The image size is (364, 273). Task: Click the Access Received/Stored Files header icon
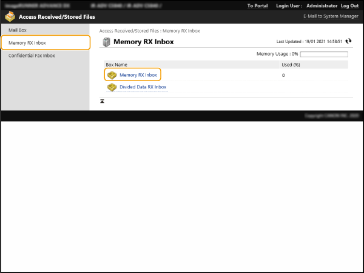[x=10, y=16]
